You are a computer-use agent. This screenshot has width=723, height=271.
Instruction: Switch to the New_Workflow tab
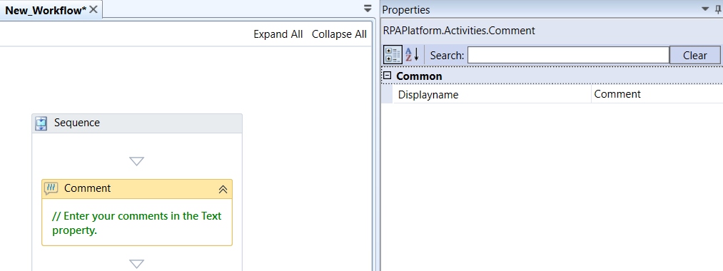pos(46,10)
